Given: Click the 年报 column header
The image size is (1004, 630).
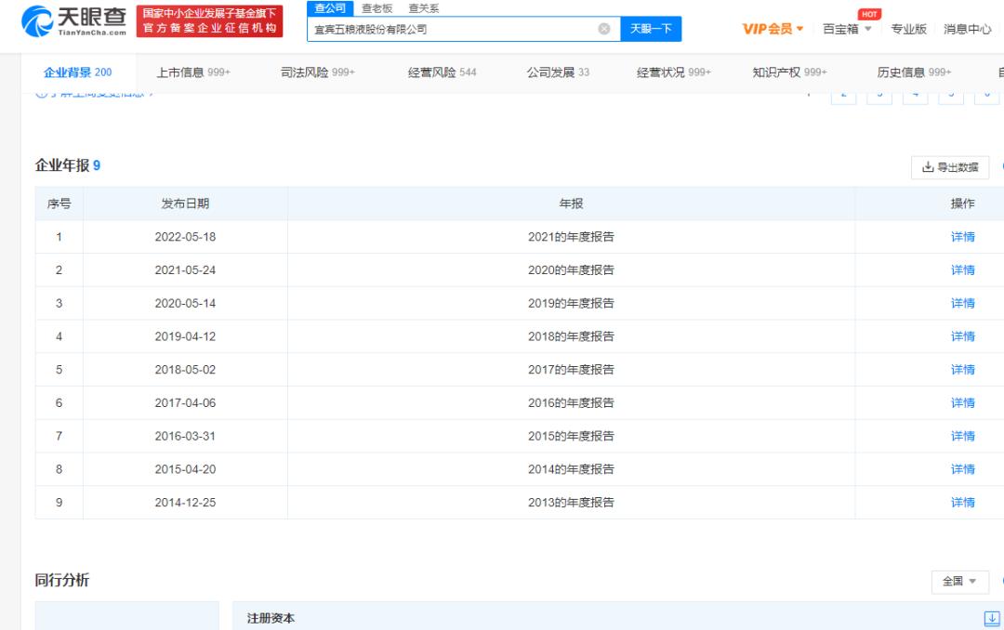Looking at the screenshot, I should [x=571, y=203].
